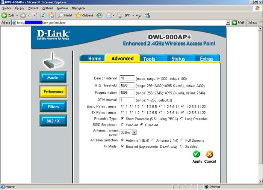Click the RTS Threshold input field
Viewport: 263px width, 190px height.
[x=127, y=85]
